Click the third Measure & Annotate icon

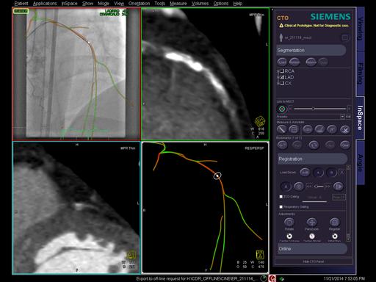tap(307, 129)
